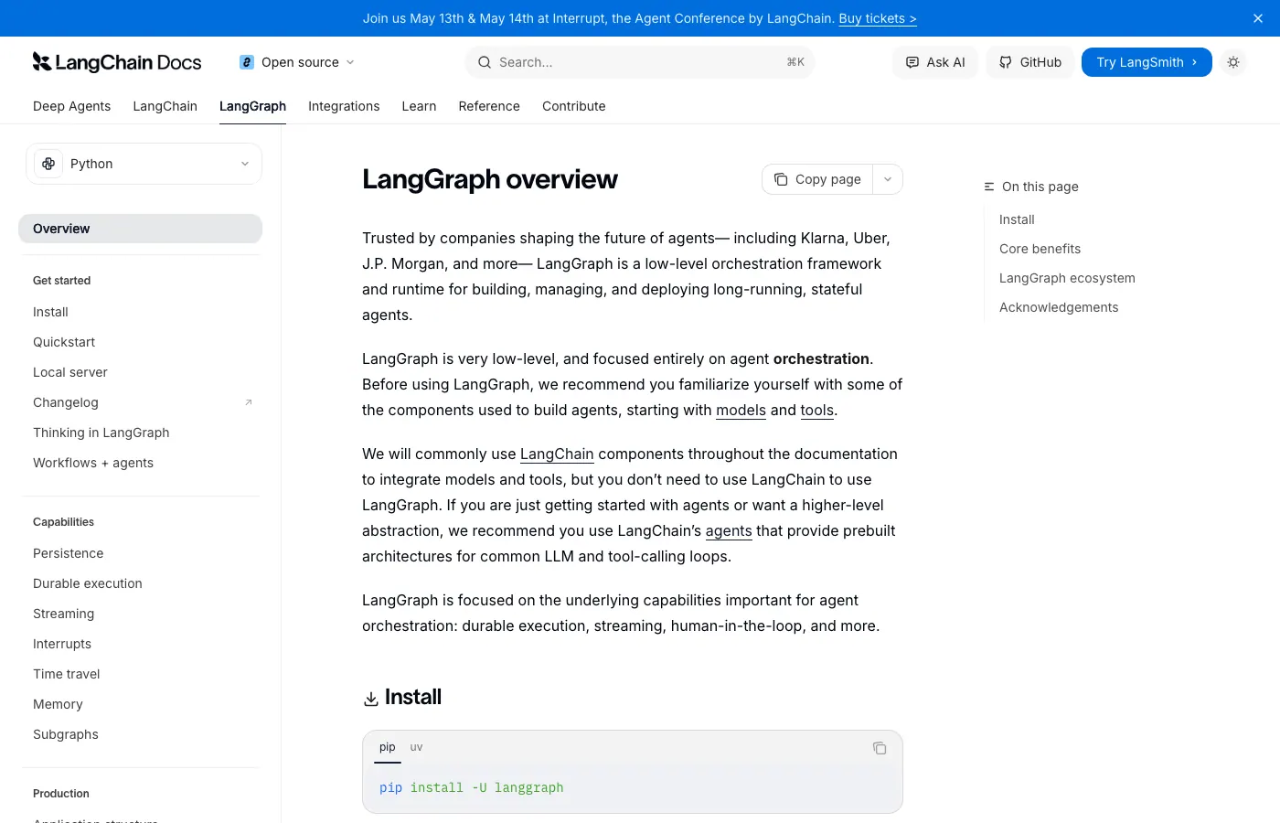
Task: Expand the Copy page options chevron
Action: 888,179
